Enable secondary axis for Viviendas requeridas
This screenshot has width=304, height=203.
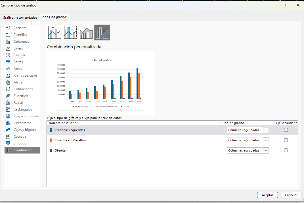[286, 130]
